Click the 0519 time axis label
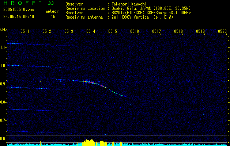Image resolution: width=230 pixels, height=146 pixels. [200, 31]
